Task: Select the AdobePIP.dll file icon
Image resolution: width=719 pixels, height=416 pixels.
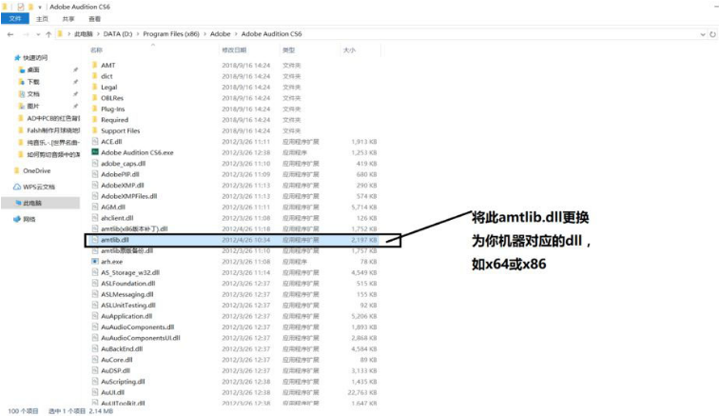Action: pyautogui.click(x=95, y=174)
